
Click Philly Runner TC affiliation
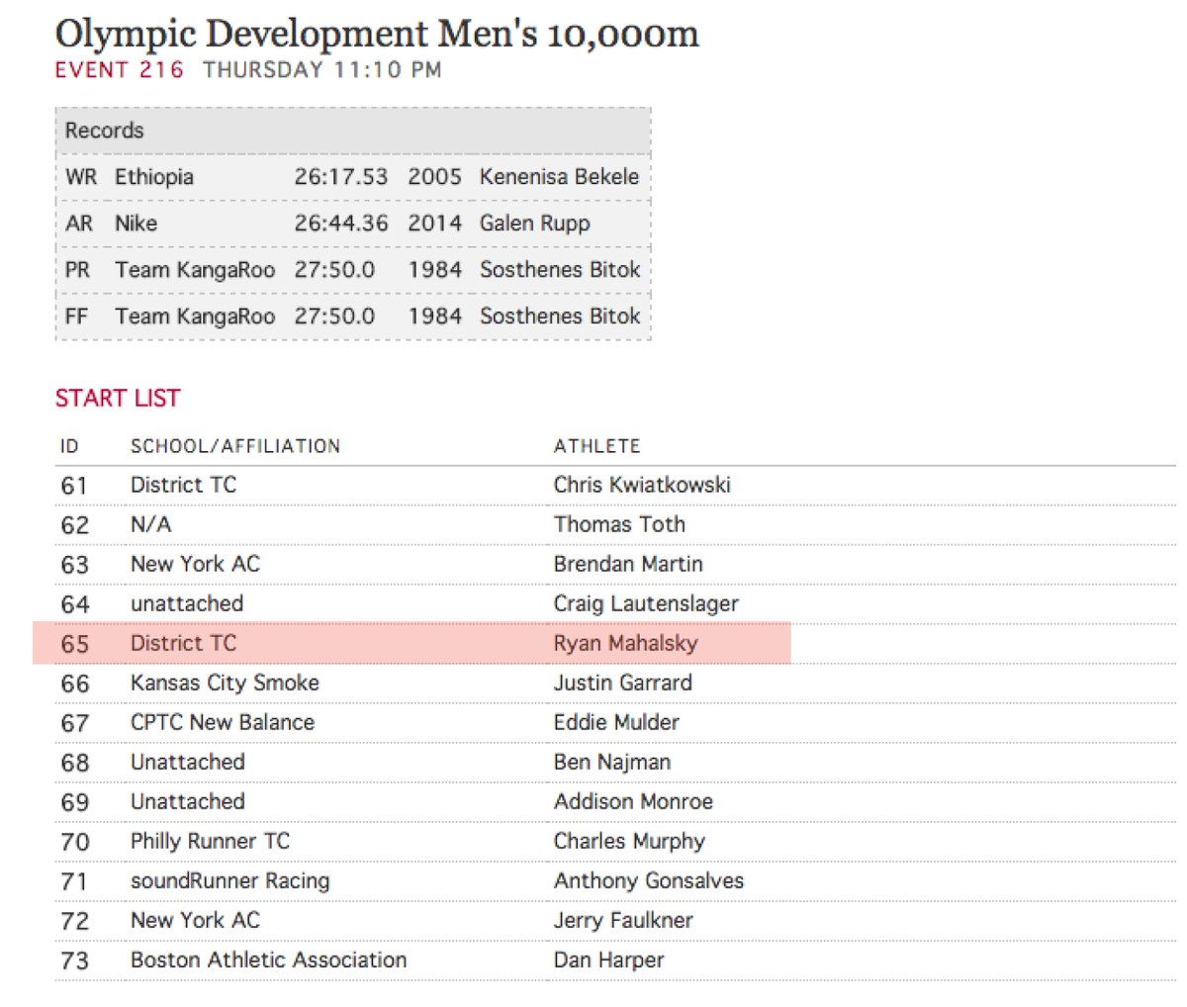click(210, 841)
